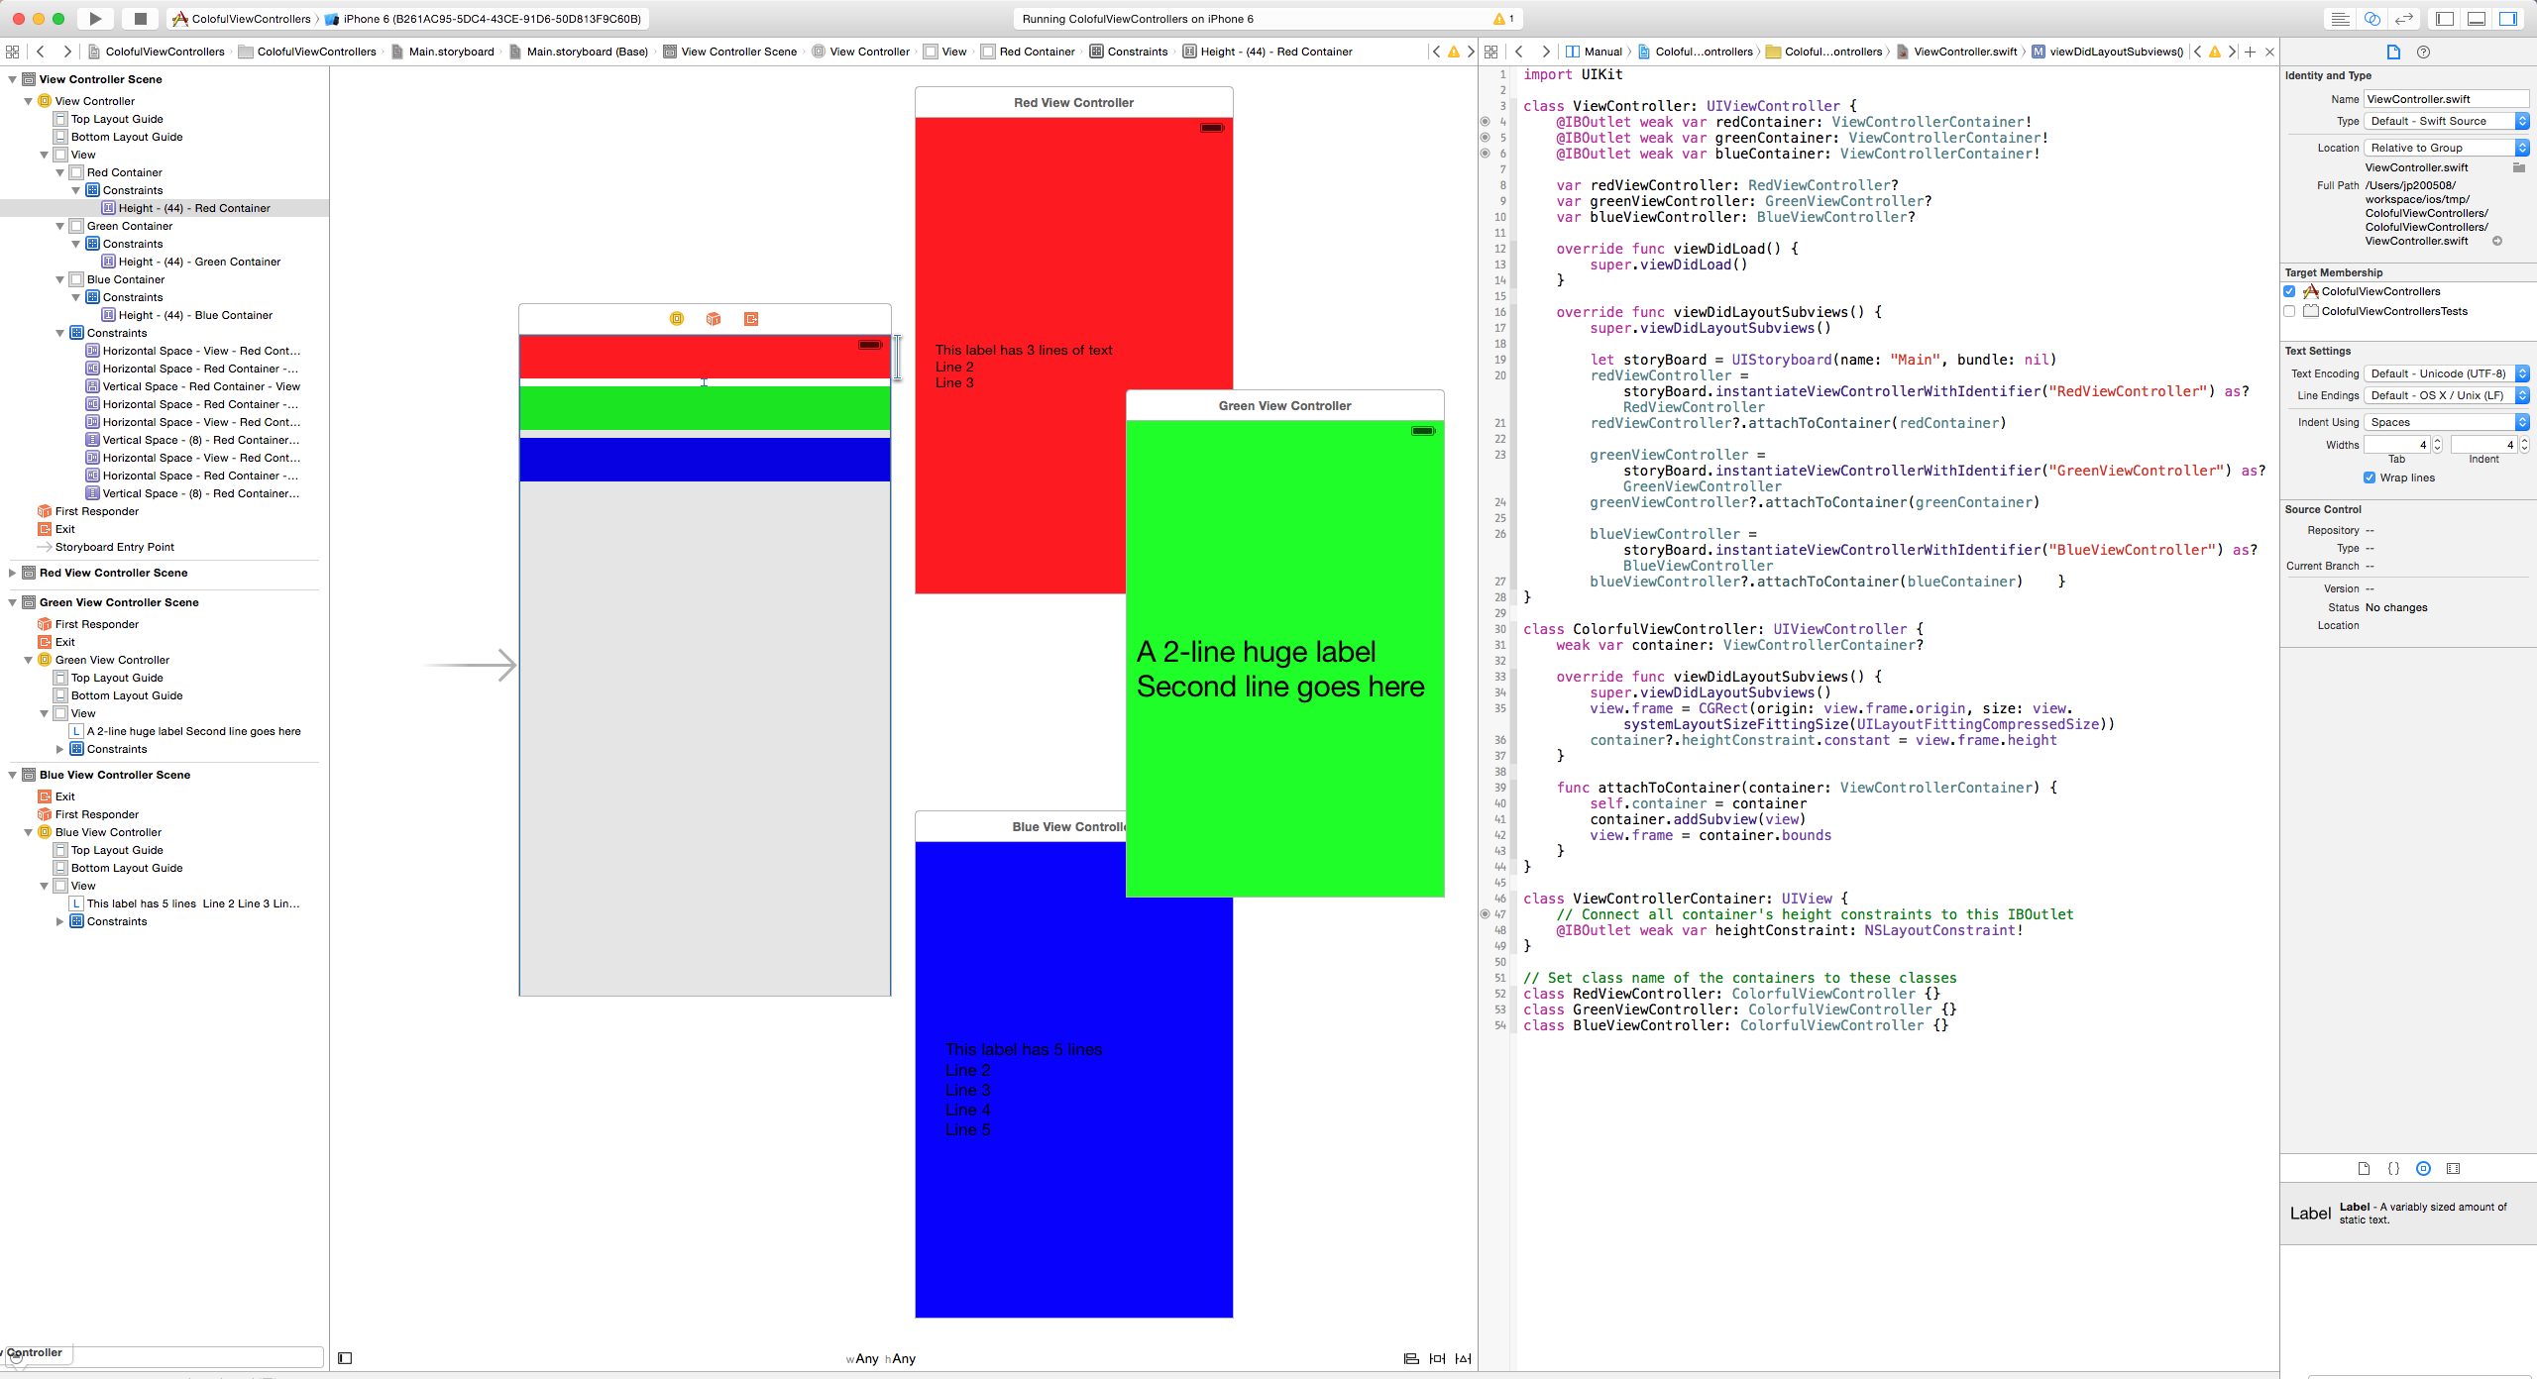Open the Text Encoding dropdown

click(x=2445, y=373)
